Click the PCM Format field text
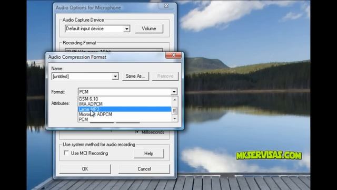Viewport: 337px width, 190px height. (84, 92)
